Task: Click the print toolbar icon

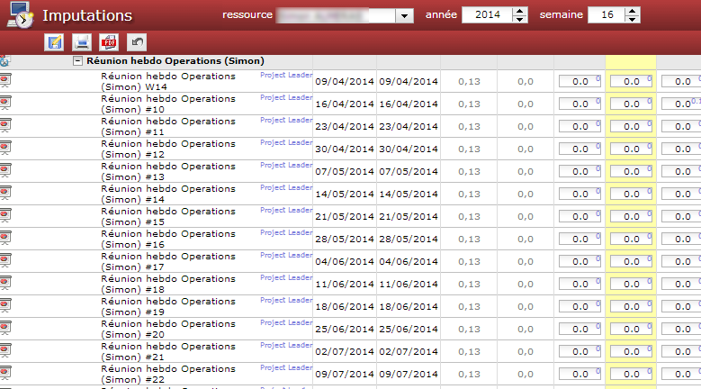Action: 81,41
